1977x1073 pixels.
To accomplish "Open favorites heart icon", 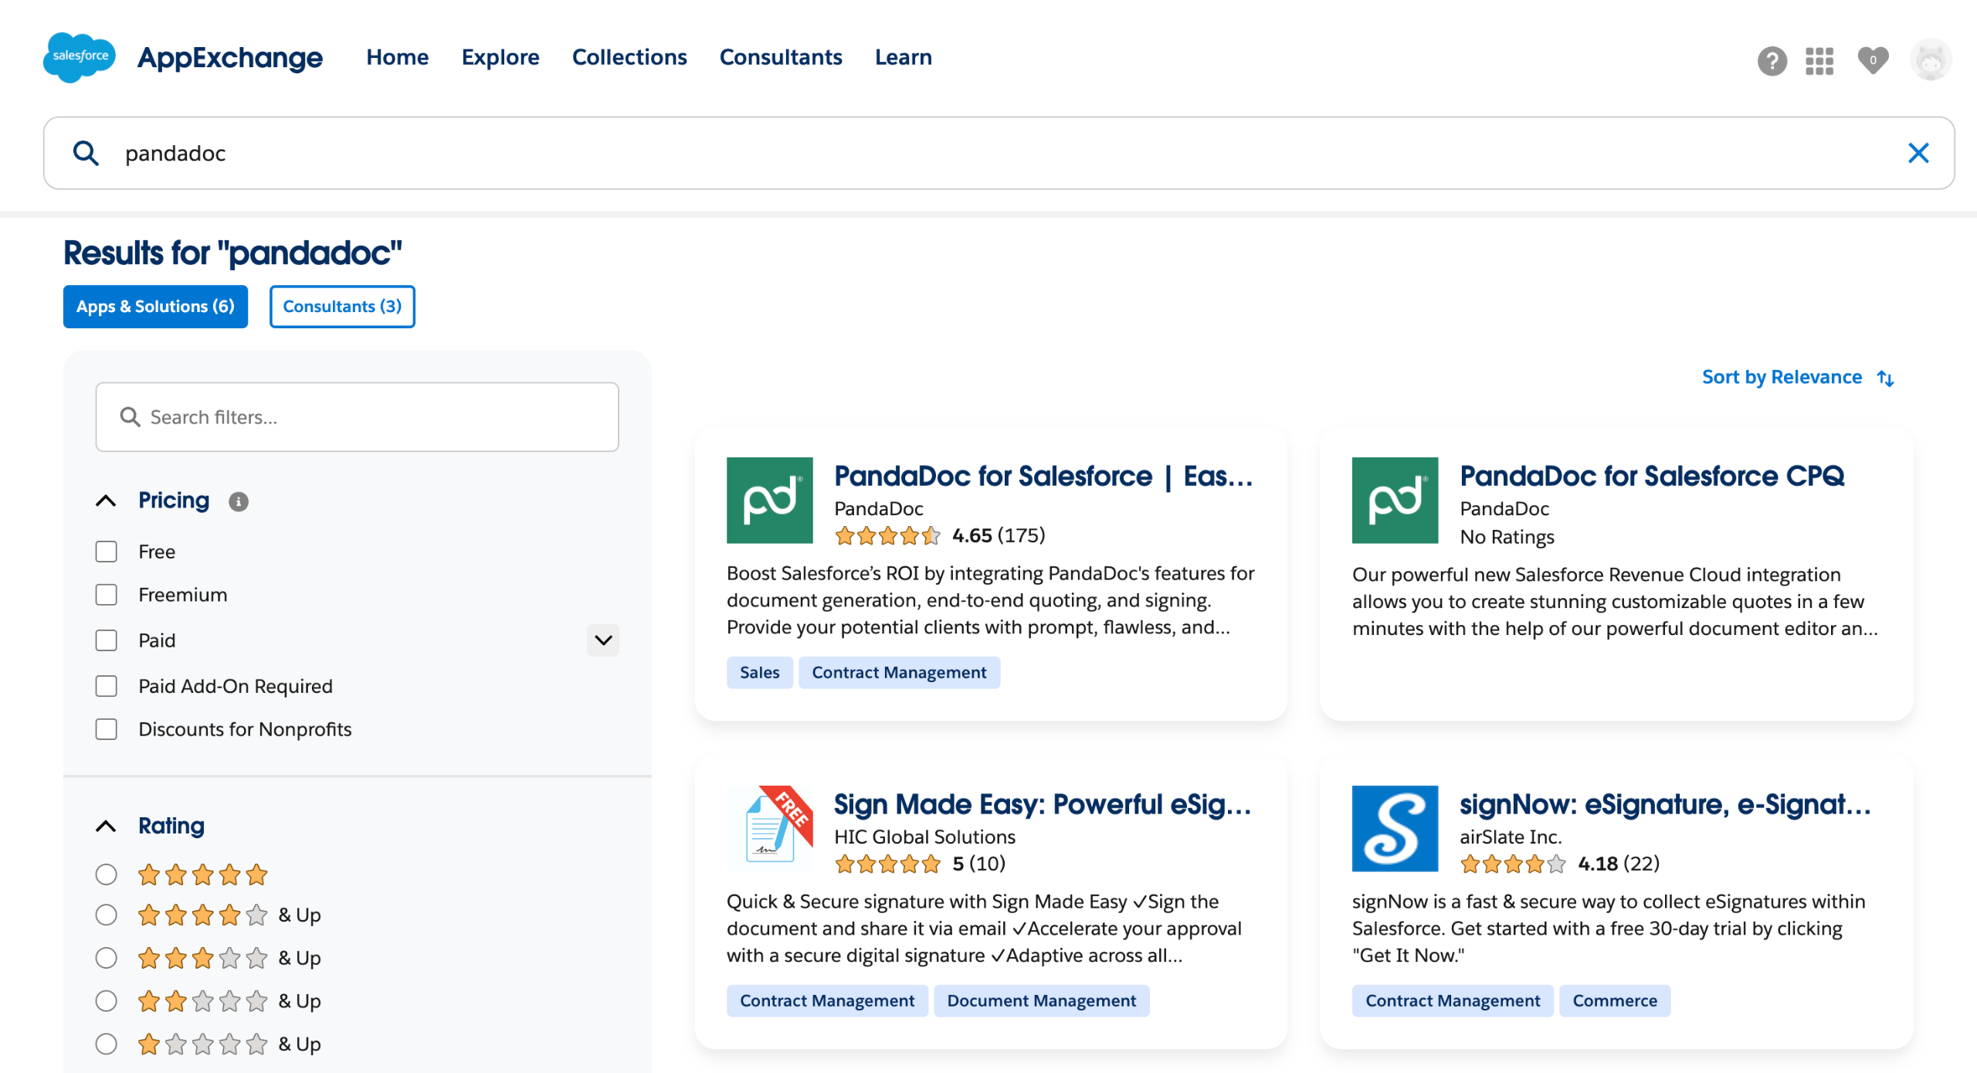I will pyautogui.click(x=1872, y=60).
